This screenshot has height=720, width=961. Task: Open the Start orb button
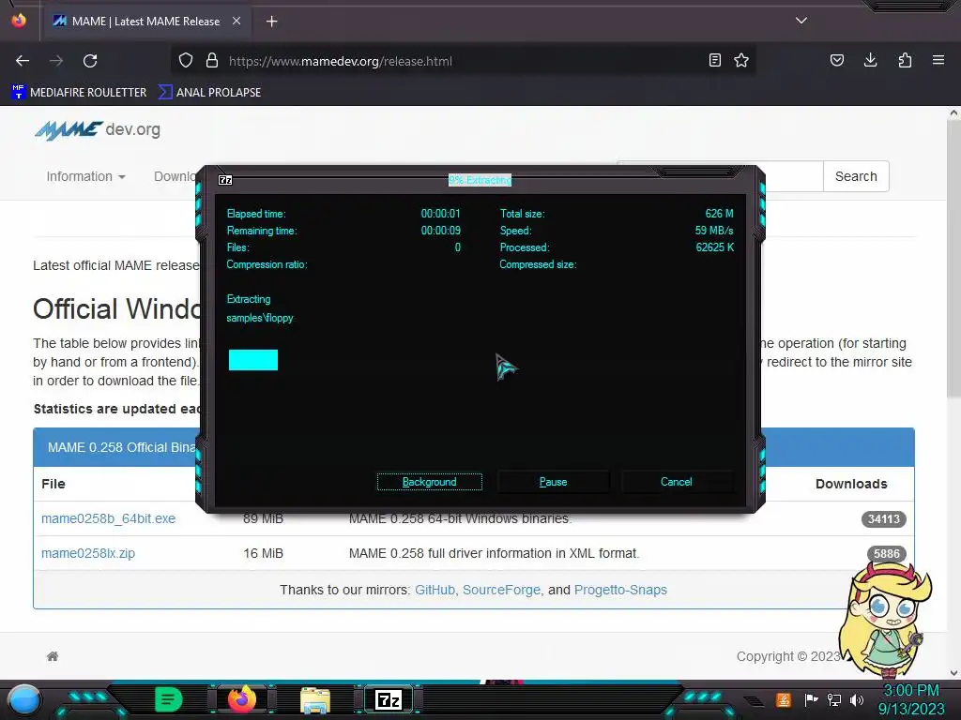[23, 700]
